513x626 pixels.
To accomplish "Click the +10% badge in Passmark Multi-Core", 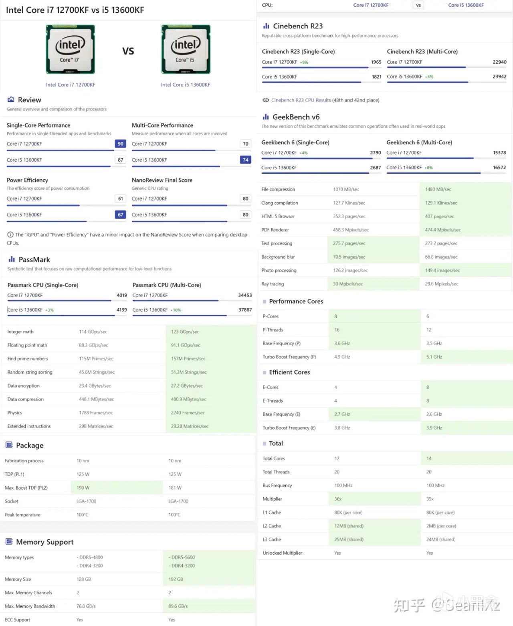I will pyautogui.click(x=176, y=310).
